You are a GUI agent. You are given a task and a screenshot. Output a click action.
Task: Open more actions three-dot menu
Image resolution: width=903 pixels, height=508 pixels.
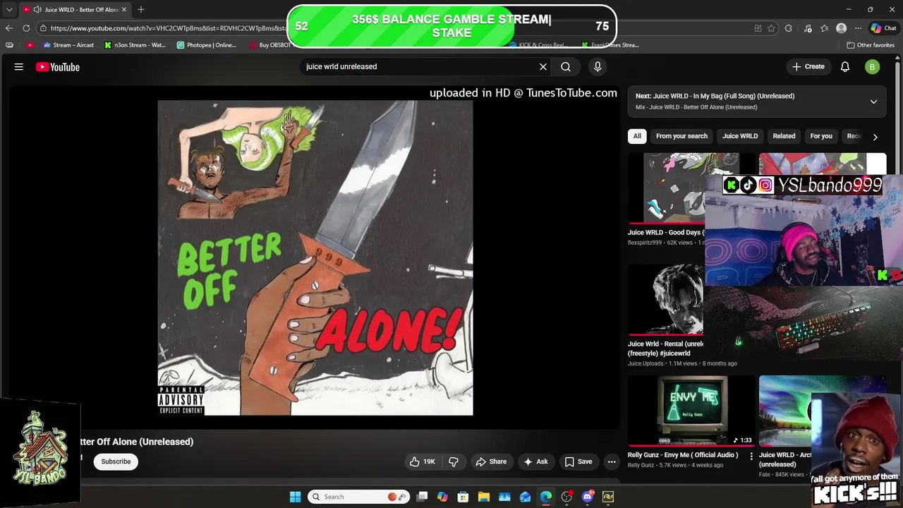click(x=612, y=461)
